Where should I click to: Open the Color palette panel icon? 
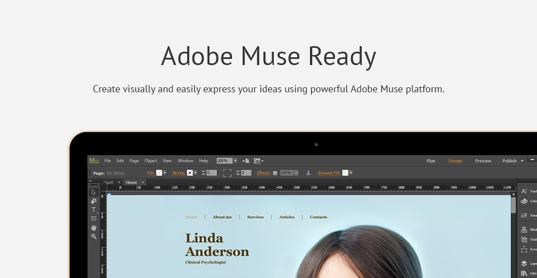pos(524,201)
